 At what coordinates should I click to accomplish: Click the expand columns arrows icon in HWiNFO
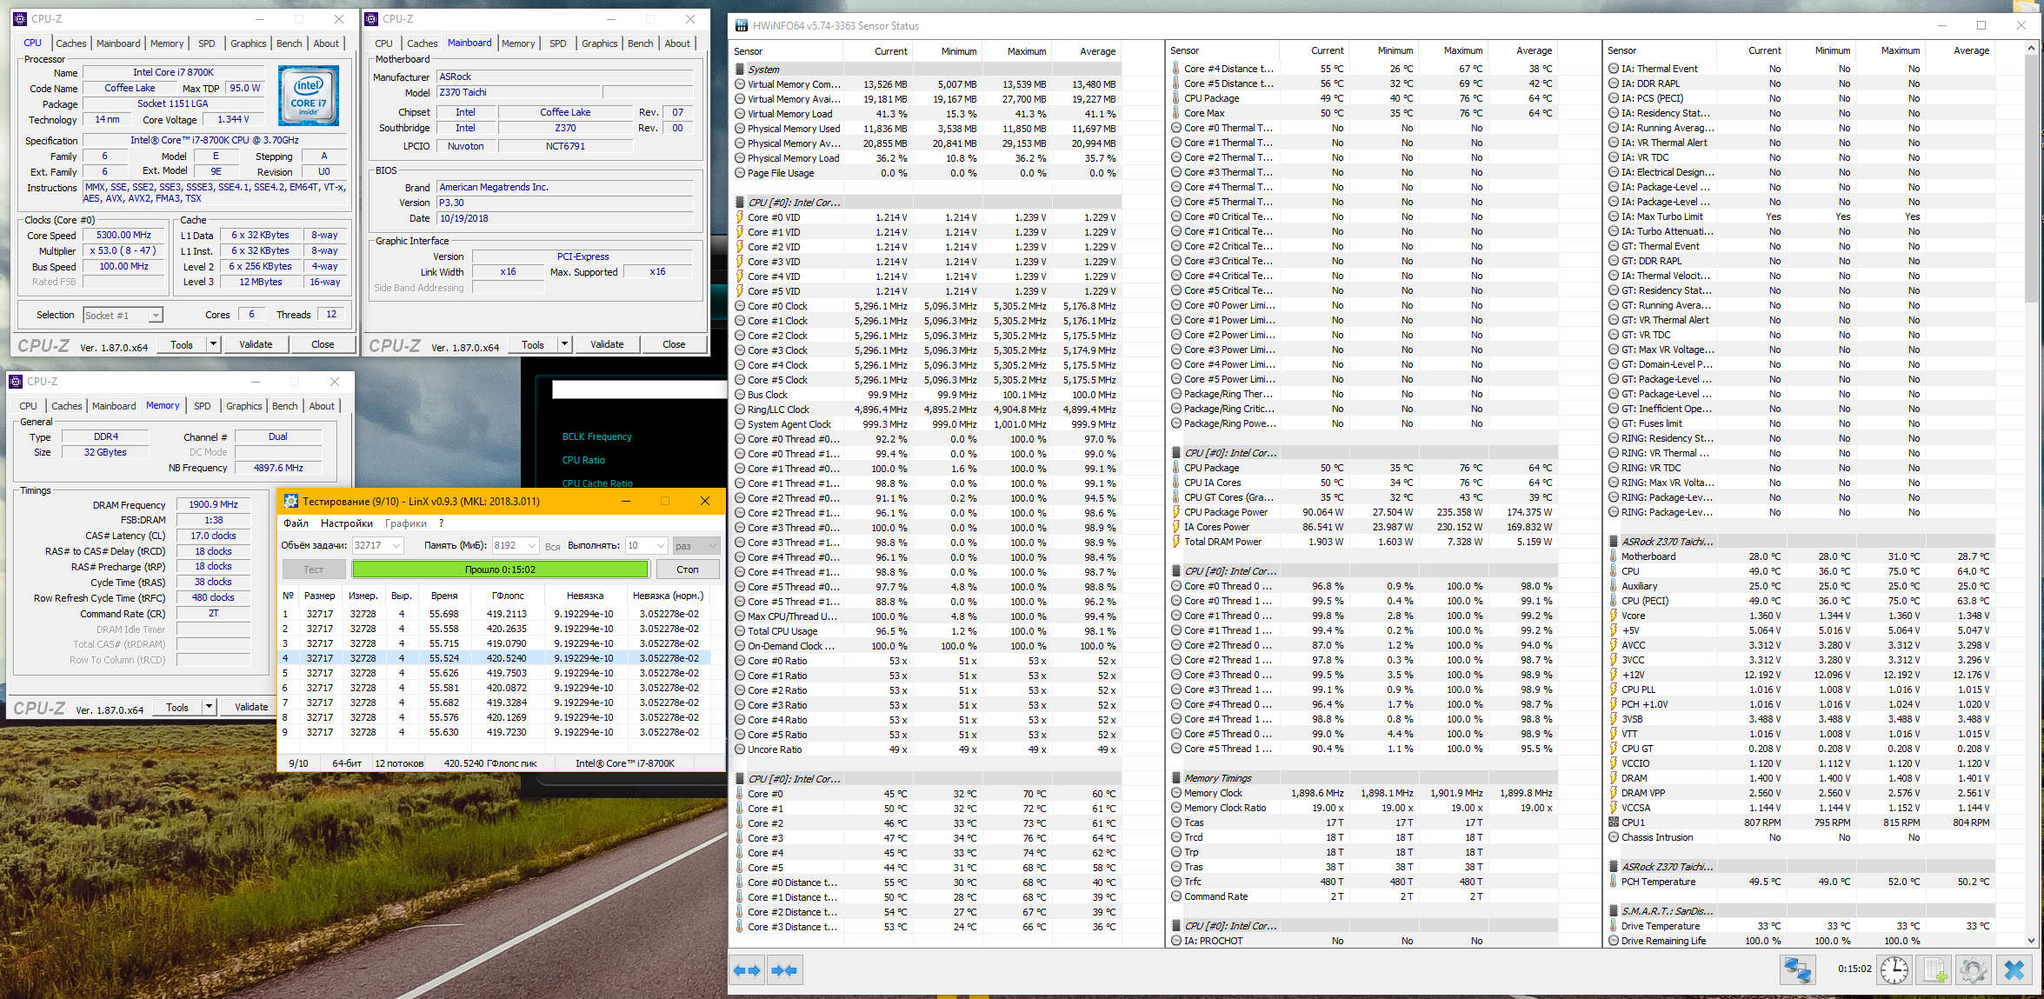pos(747,970)
